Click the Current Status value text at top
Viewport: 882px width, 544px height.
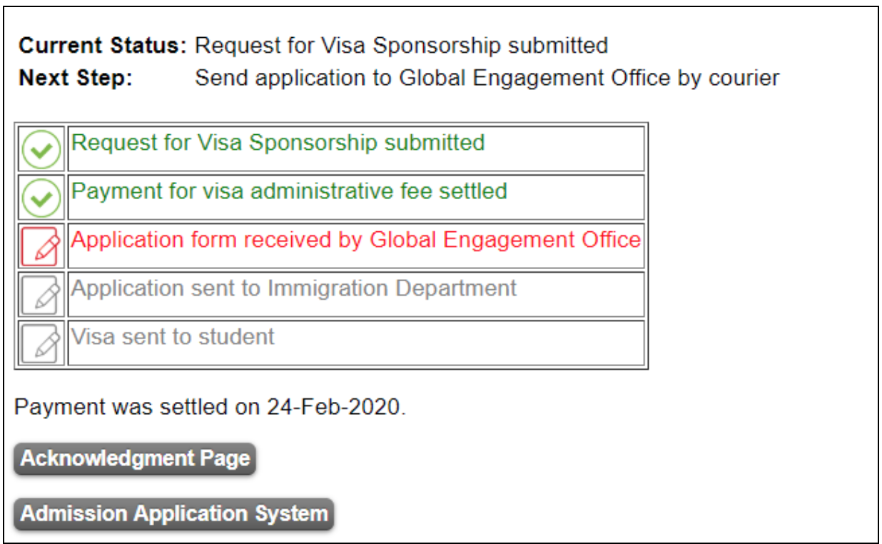pyautogui.click(x=401, y=46)
